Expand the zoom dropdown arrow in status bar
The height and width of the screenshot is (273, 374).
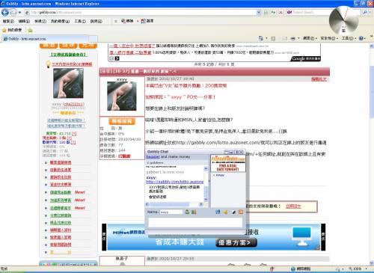tap(367, 269)
